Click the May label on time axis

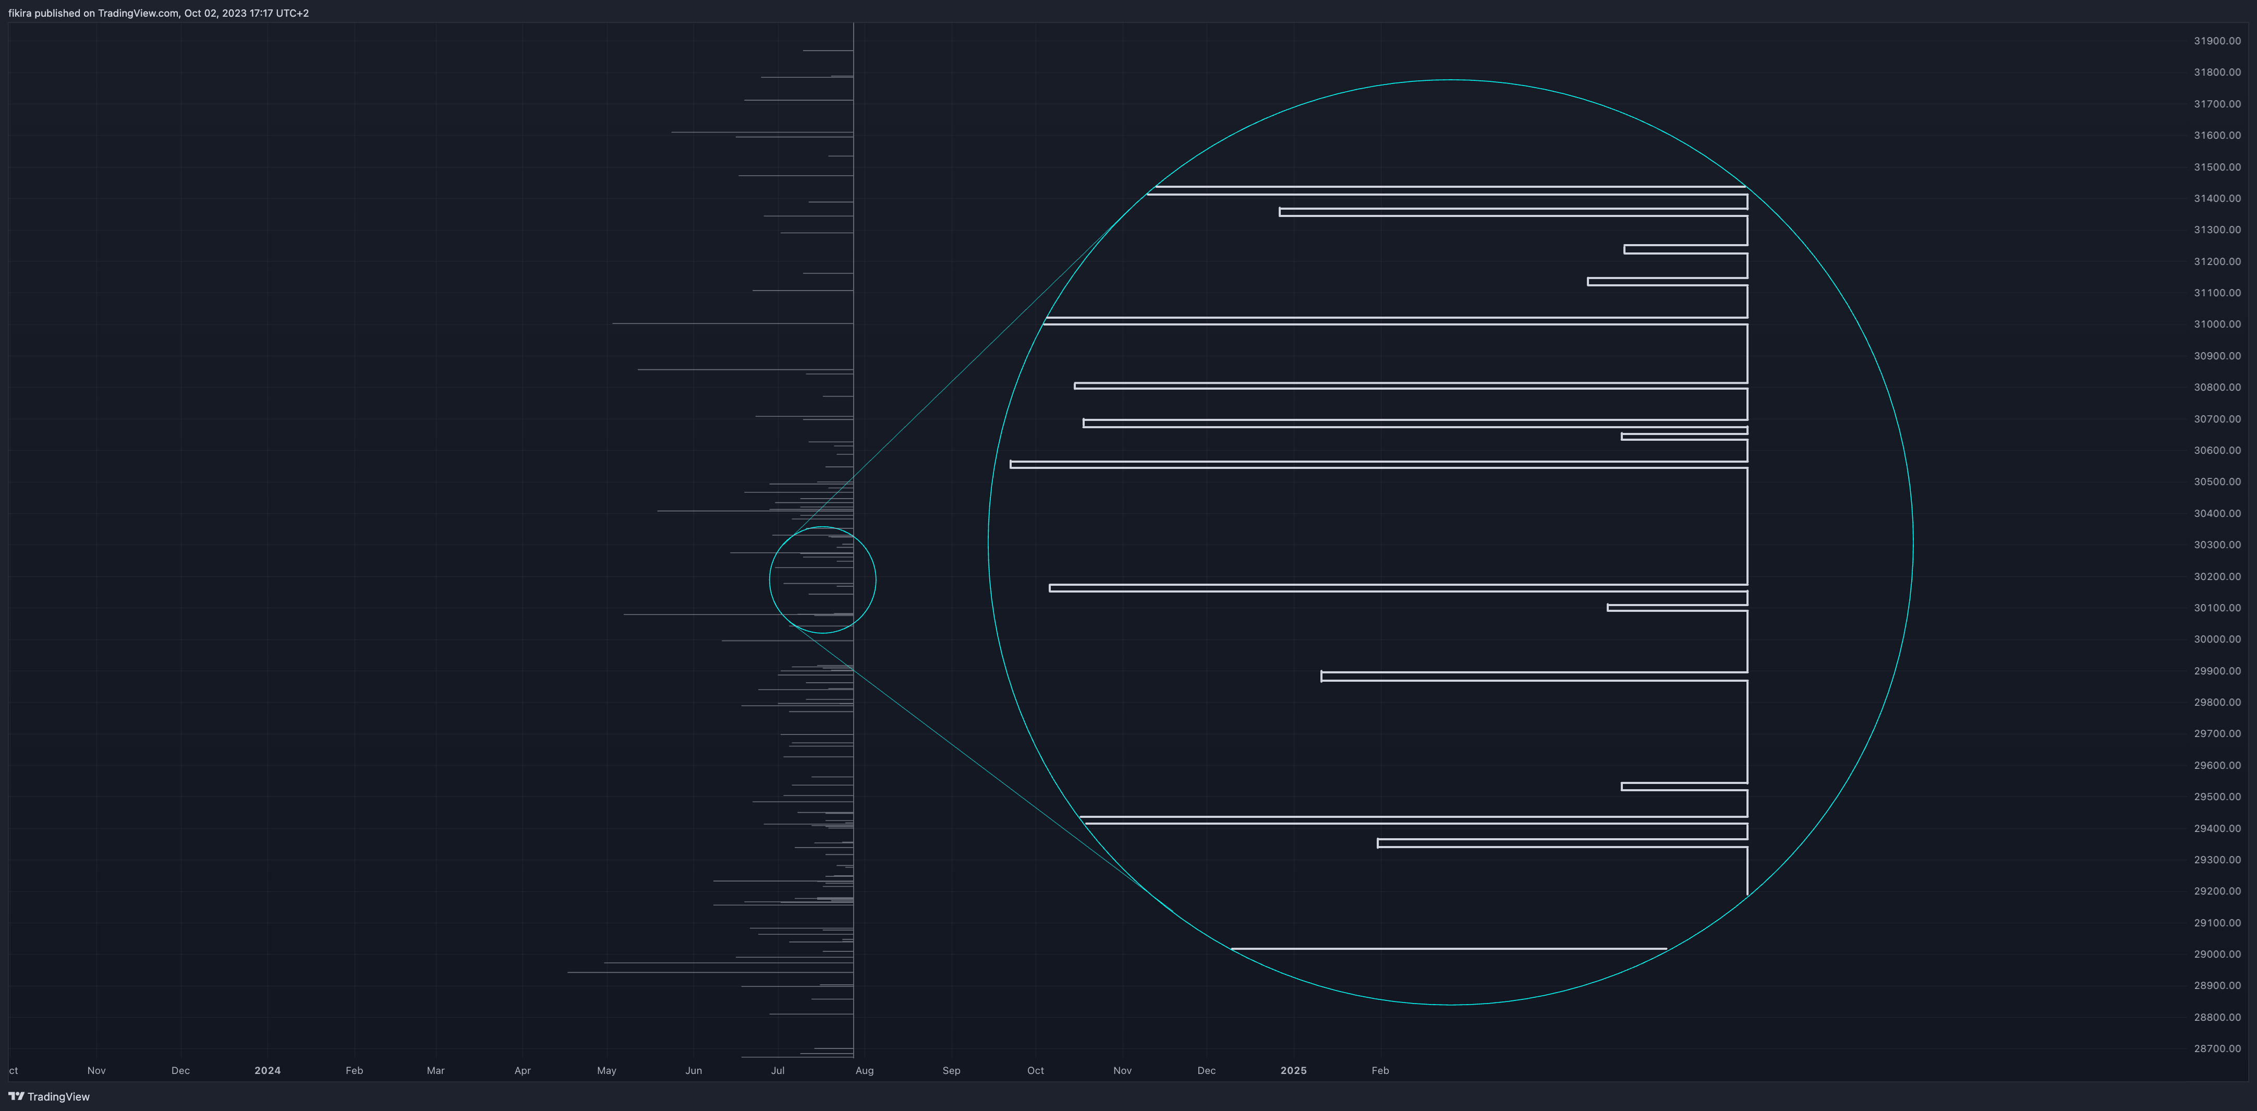click(606, 1071)
